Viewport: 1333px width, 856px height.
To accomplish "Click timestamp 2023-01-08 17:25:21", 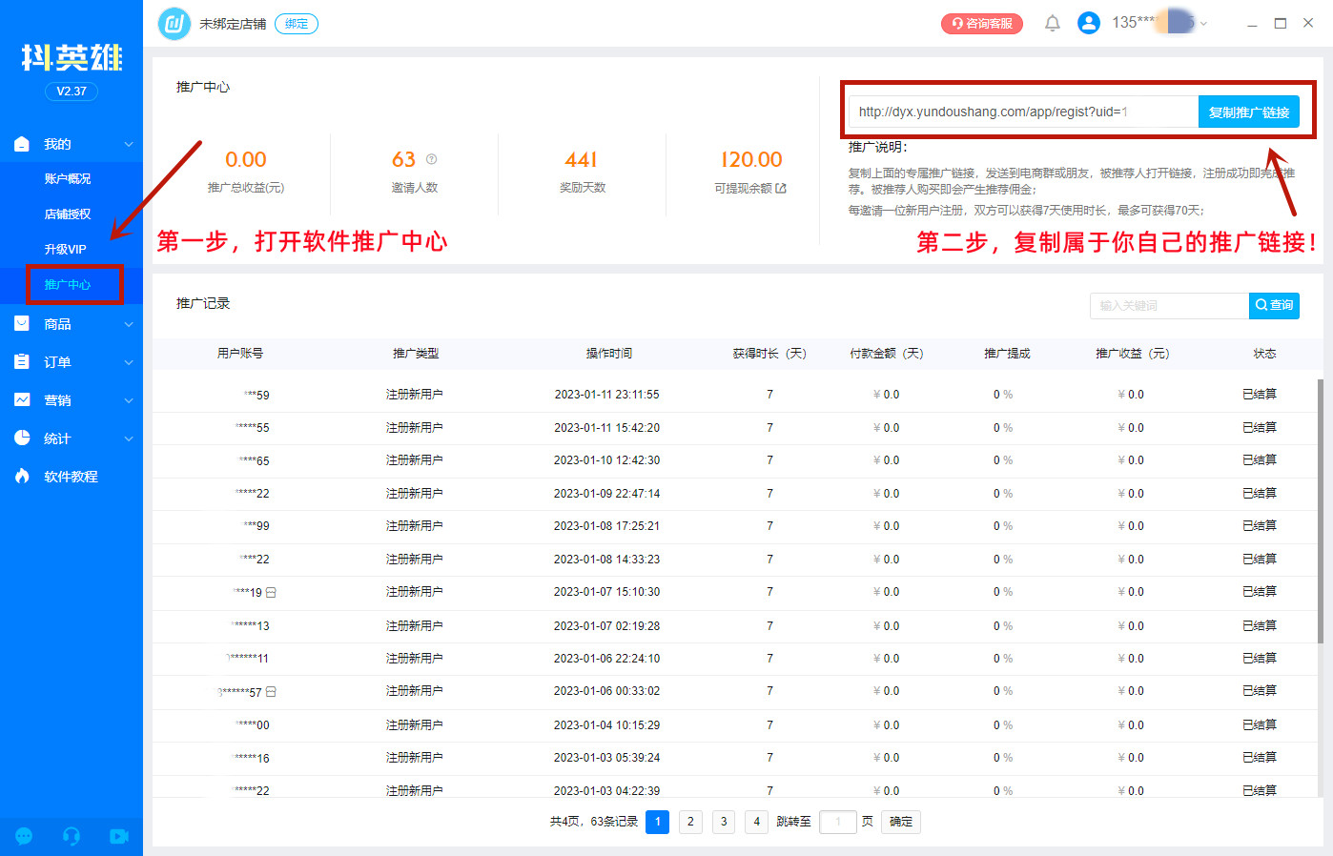I will tap(606, 526).
